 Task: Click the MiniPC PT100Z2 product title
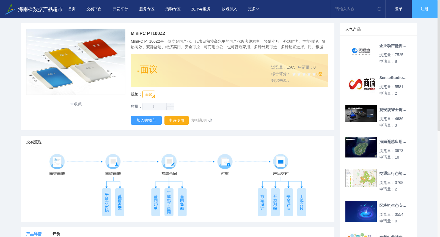tap(148, 34)
